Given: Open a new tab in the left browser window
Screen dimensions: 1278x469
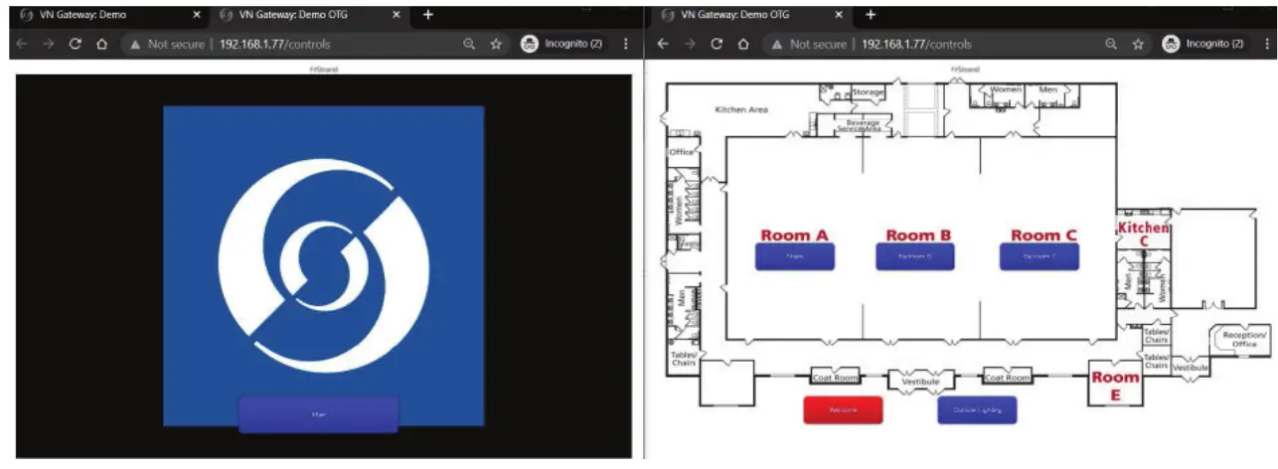Looking at the screenshot, I should [x=428, y=15].
